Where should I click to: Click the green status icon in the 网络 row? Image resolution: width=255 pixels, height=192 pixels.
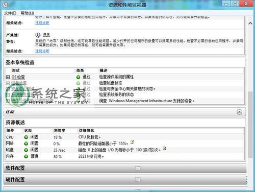[x=26, y=143]
